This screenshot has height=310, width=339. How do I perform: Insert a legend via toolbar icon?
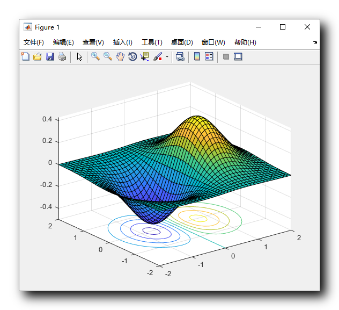click(209, 56)
